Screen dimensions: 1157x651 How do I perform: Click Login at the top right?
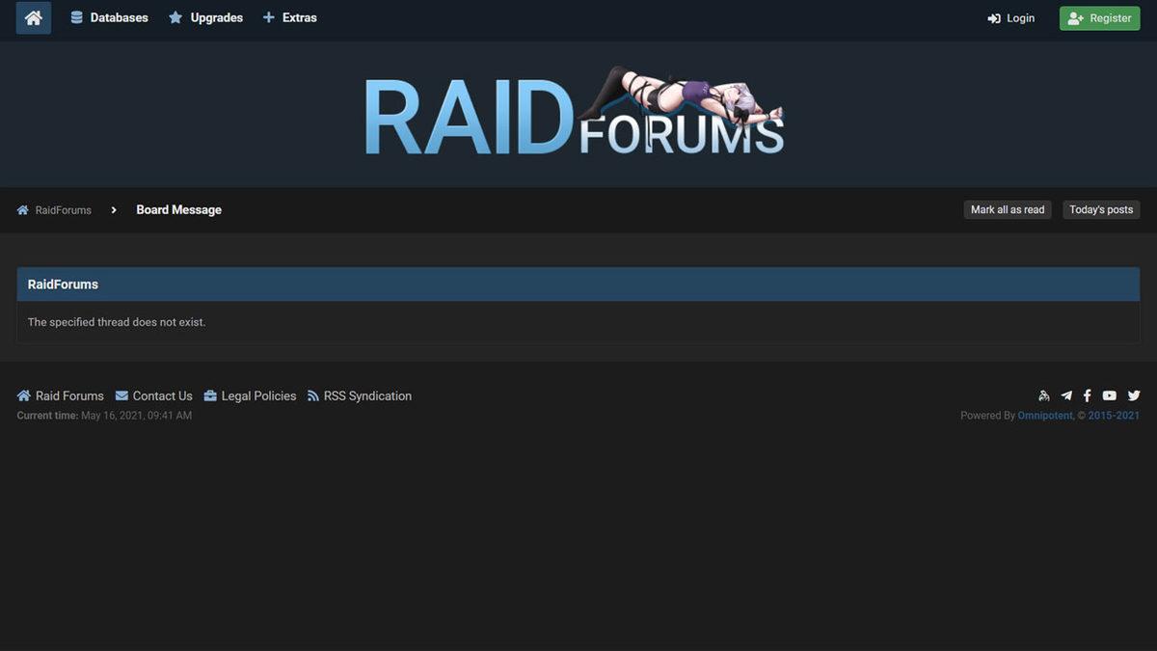coord(1010,16)
